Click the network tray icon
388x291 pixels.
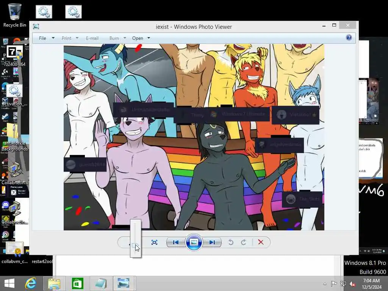343,284
